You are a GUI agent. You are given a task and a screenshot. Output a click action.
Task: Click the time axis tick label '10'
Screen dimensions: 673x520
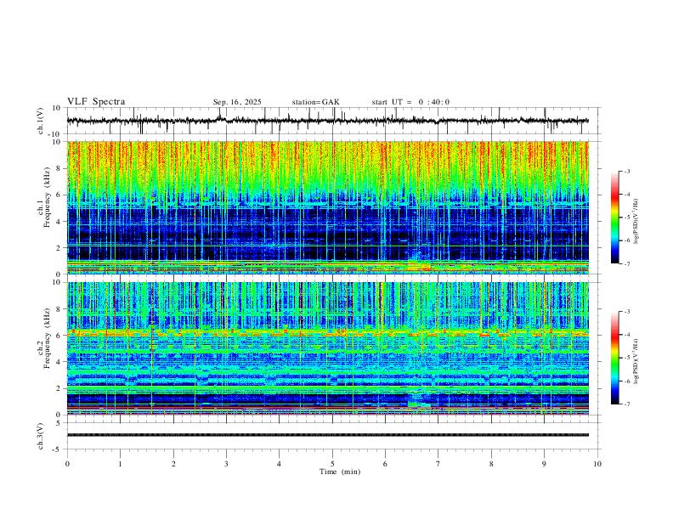(x=597, y=464)
